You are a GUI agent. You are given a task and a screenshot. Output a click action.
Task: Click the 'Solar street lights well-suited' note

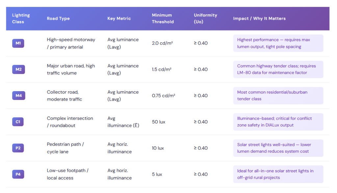point(278,148)
